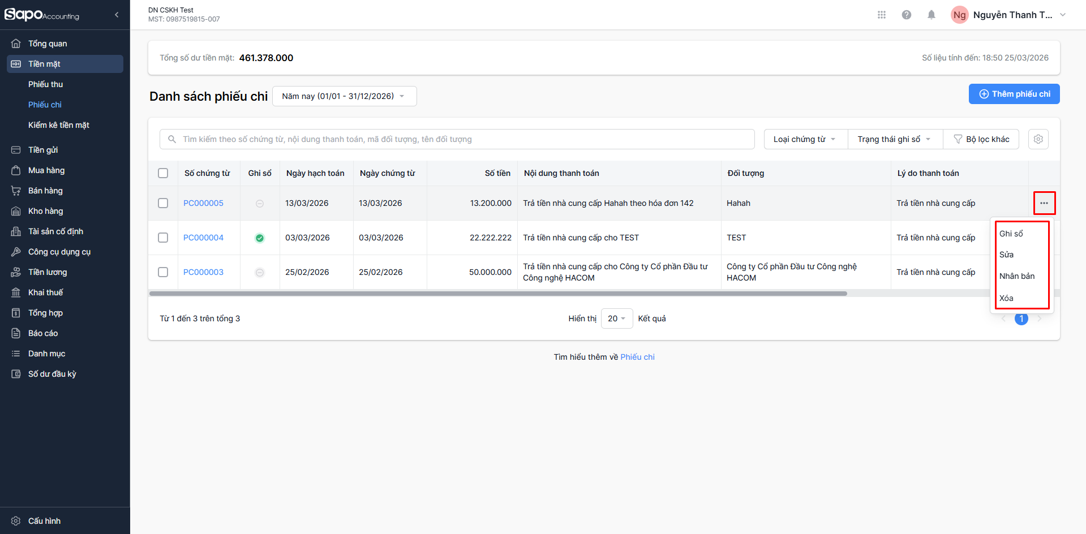Click the Thêm phiếu chi button

tap(1014, 94)
